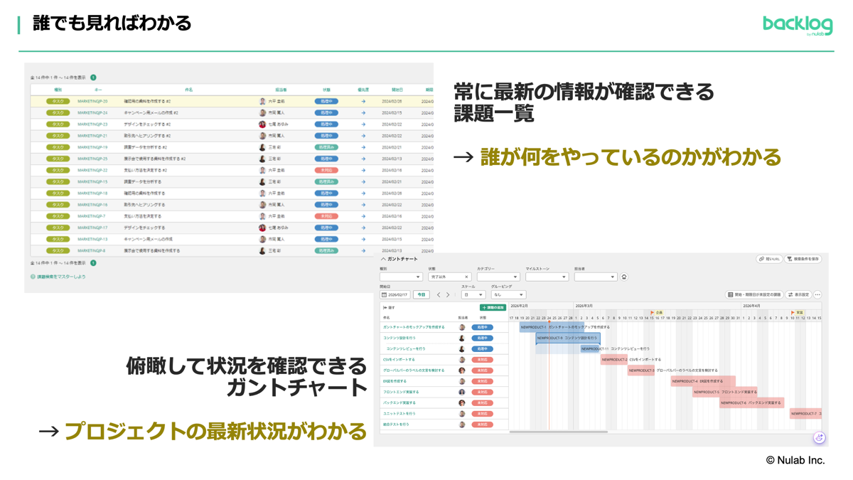Click the 検索条件を保存 button
The image size is (853, 480).
(x=803, y=259)
